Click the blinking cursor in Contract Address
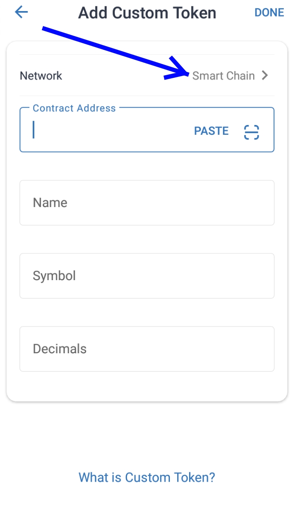 tap(34, 130)
